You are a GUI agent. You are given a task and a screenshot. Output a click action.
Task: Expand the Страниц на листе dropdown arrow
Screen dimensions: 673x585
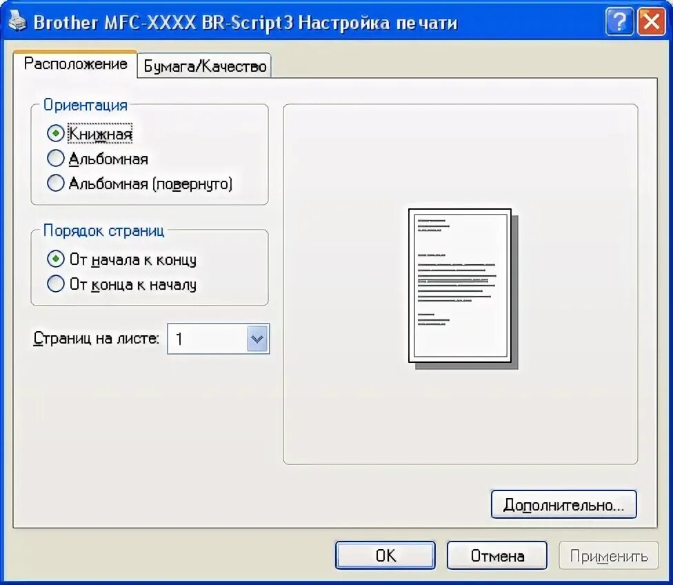tap(257, 339)
